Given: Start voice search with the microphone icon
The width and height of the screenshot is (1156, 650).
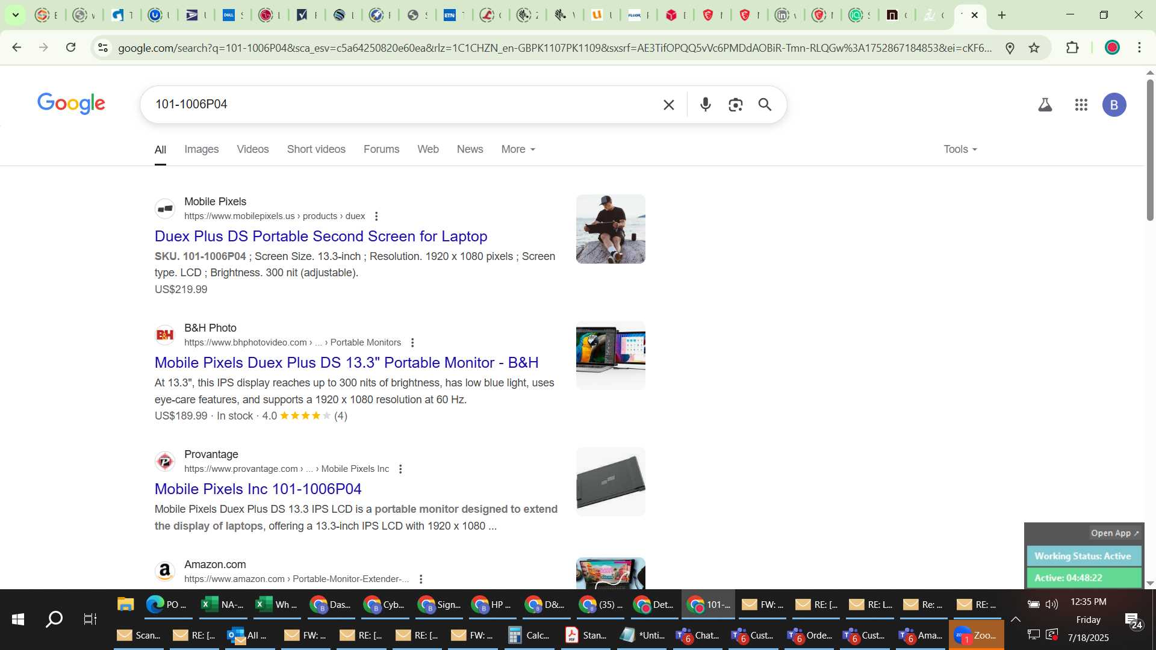Looking at the screenshot, I should pyautogui.click(x=706, y=105).
